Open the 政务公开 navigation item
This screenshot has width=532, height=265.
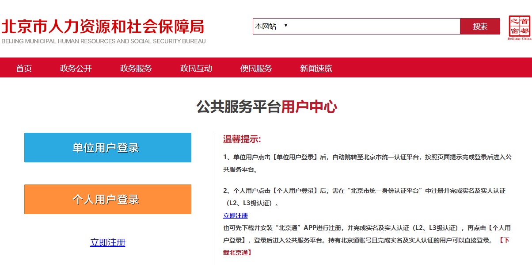[x=76, y=68]
